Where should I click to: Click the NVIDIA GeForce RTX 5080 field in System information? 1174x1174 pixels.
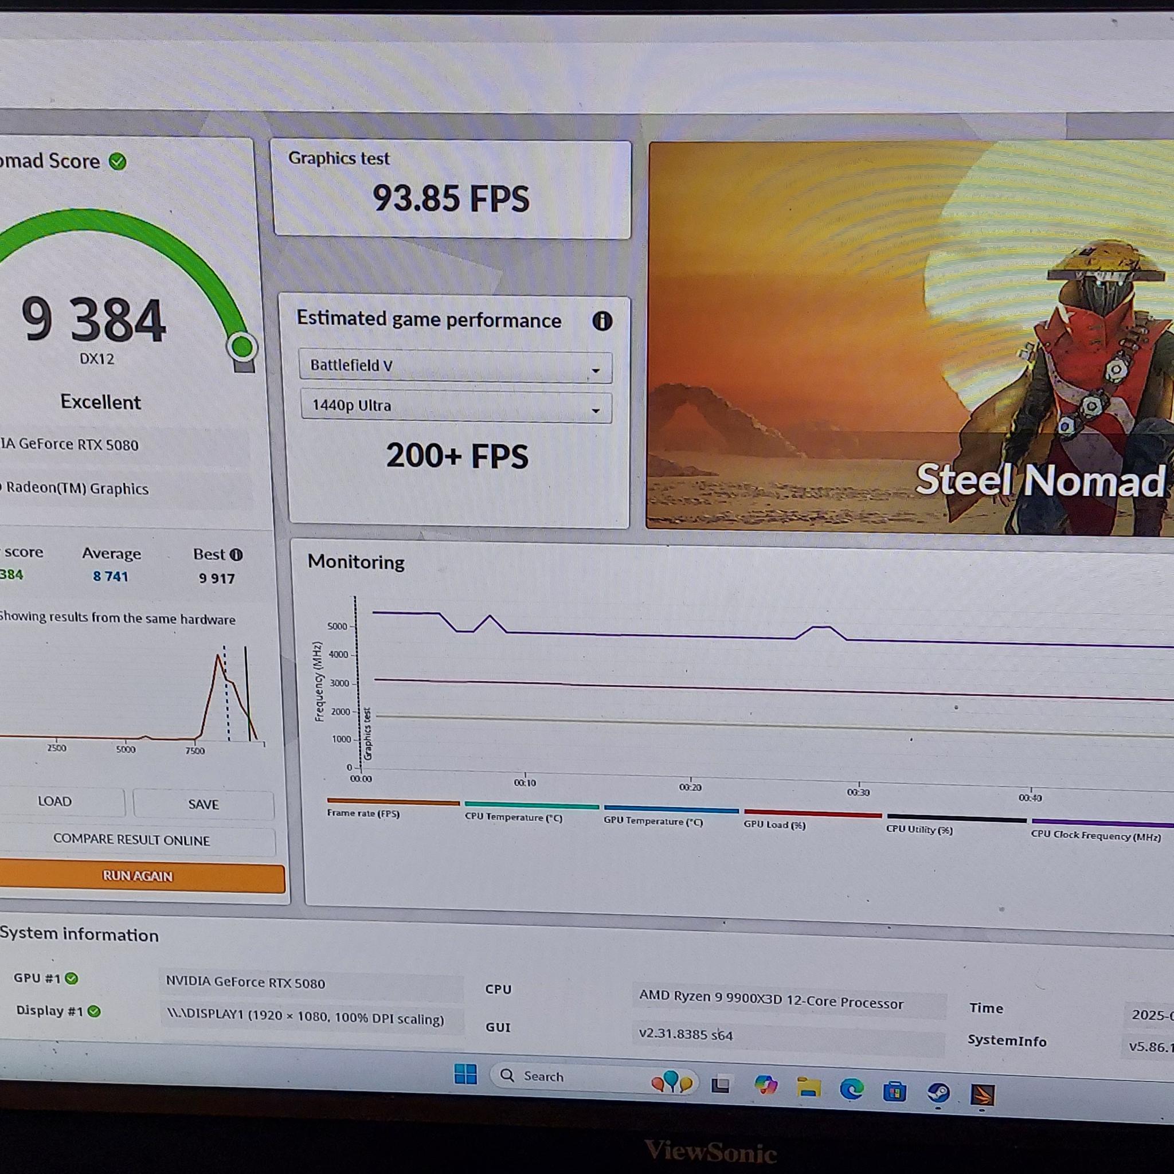[x=311, y=983]
